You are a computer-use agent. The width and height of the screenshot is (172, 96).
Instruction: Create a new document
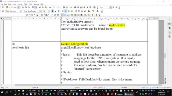3,7
